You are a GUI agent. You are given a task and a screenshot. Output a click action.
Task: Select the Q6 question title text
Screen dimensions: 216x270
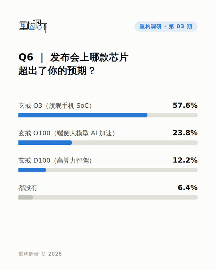[x=73, y=64]
